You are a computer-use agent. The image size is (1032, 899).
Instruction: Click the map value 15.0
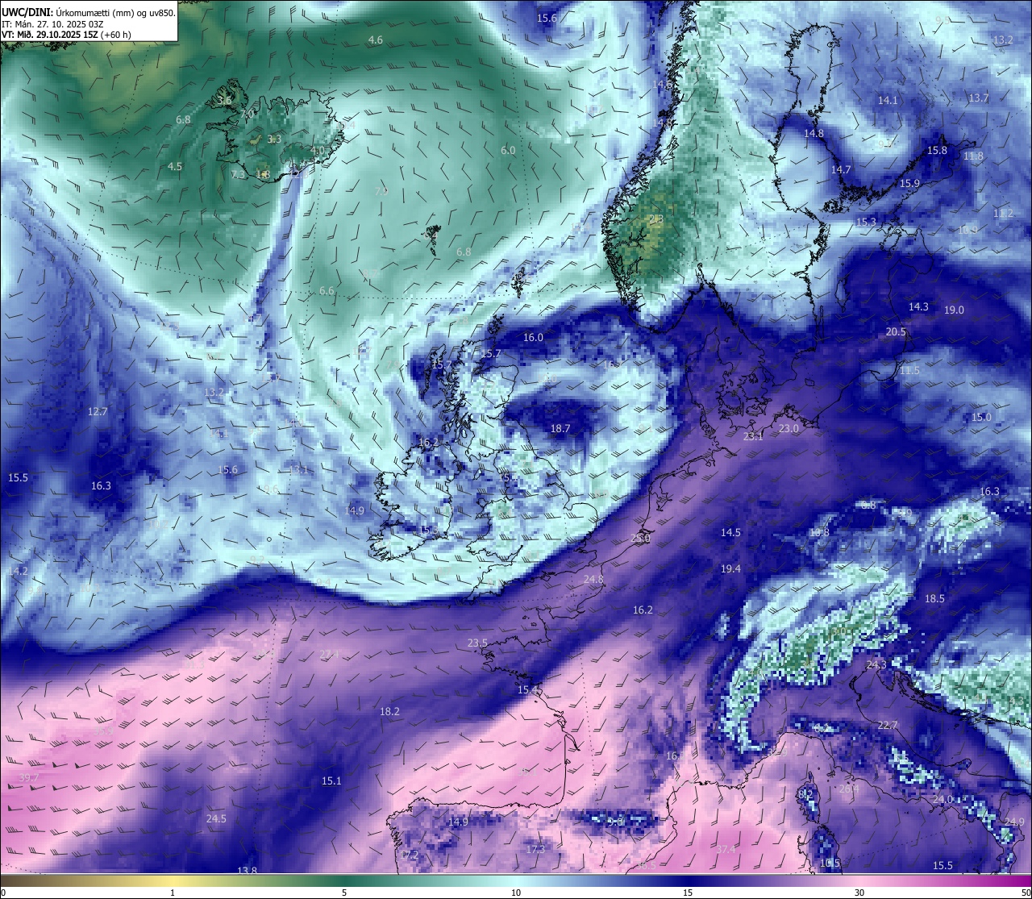981,417
